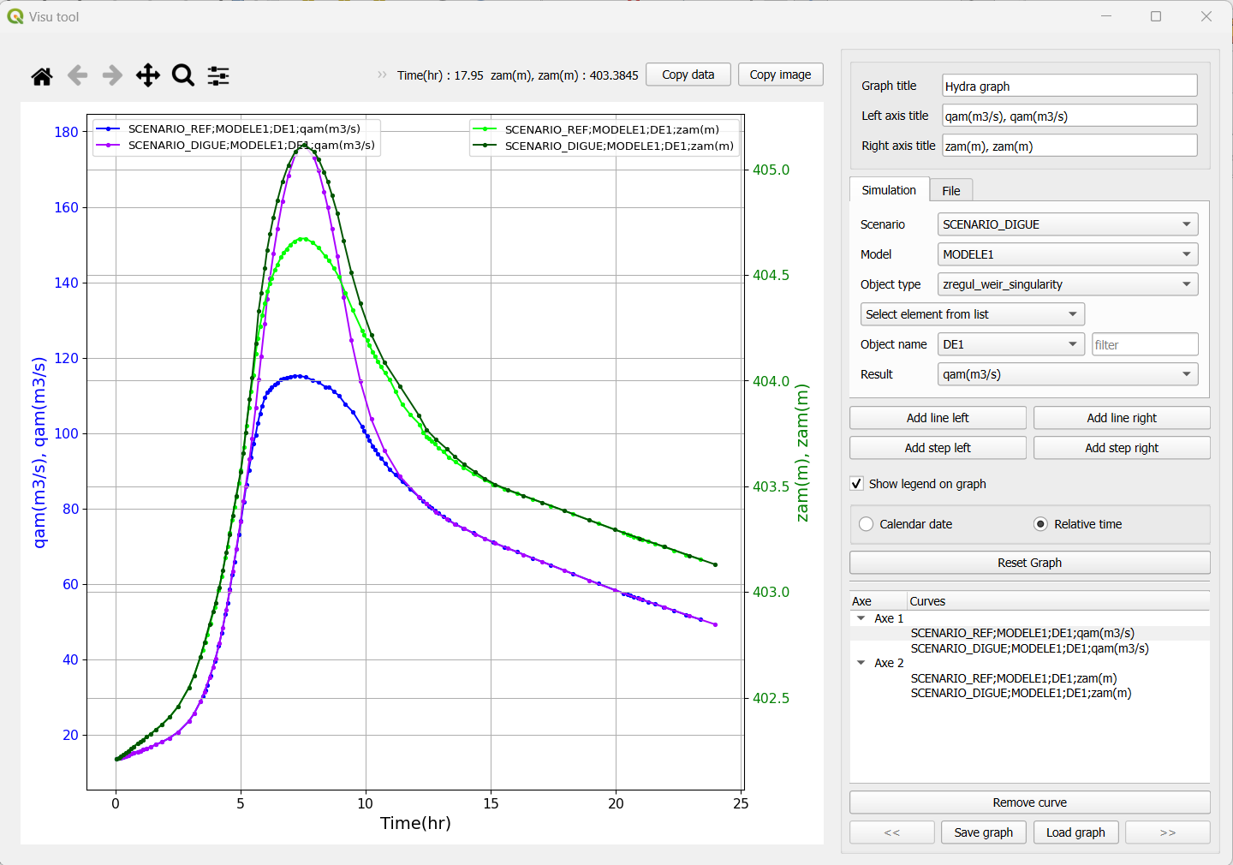Image resolution: width=1233 pixels, height=865 pixels.
Task: Open Object type dropdown
Action: [1068, 284]
